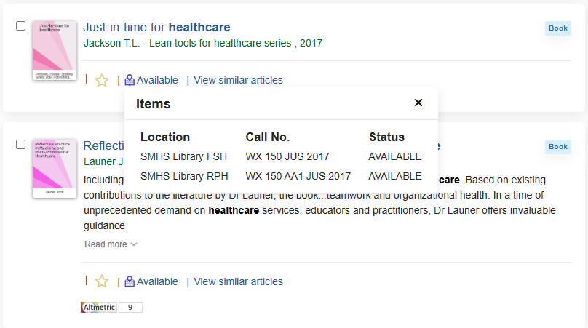Click the library icon beside second Available

pos(130,281)
